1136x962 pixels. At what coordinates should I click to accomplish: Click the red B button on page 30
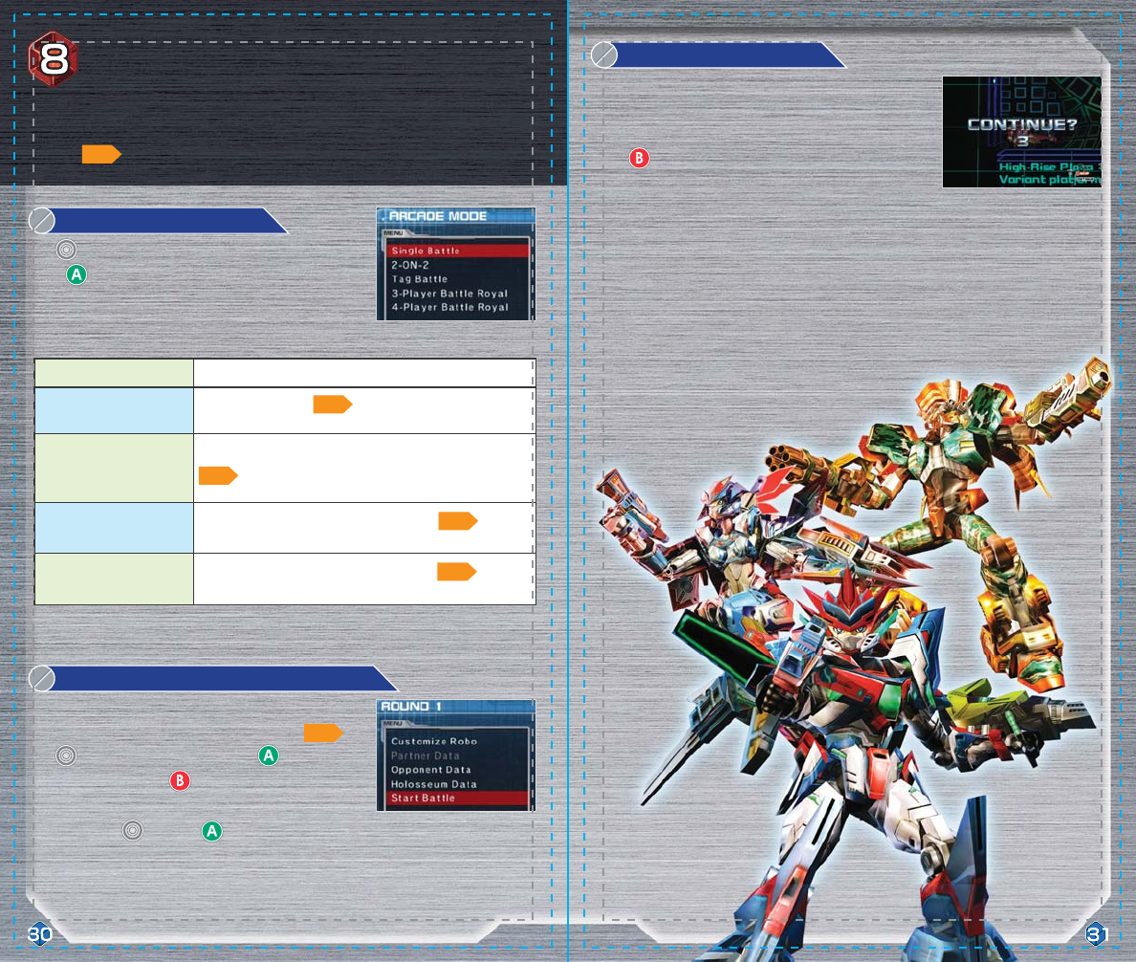pos(180,781)
